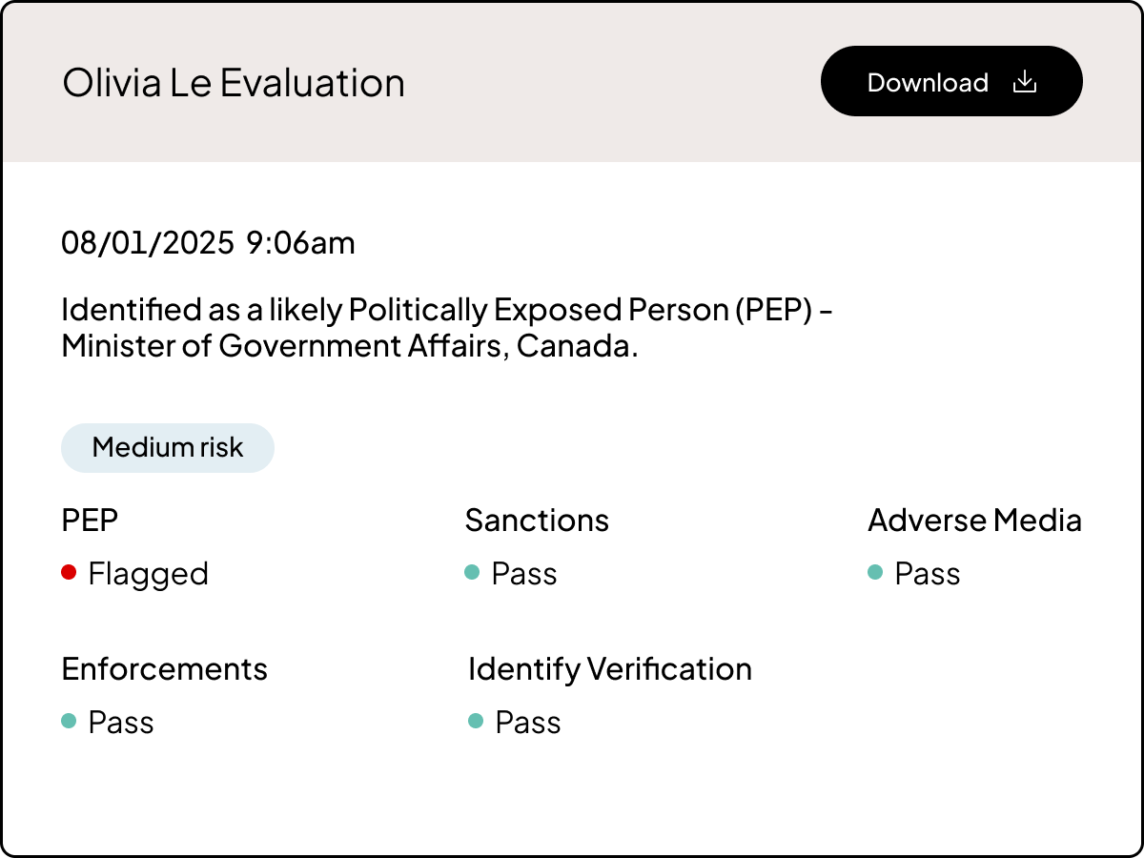Select the Enforcements category label
Image resolution: width=1144 pixels, height=858 pixels.
point(164,668)
